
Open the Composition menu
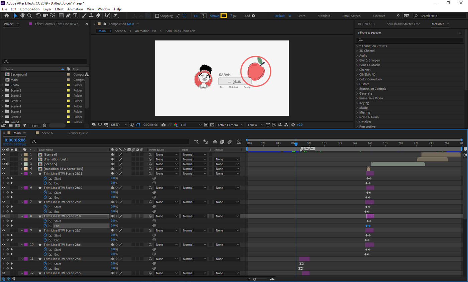tap(30, 9)
